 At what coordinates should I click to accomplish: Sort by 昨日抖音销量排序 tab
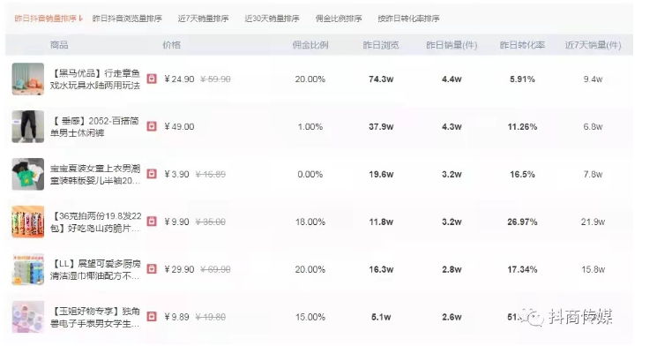click(49, 19)
